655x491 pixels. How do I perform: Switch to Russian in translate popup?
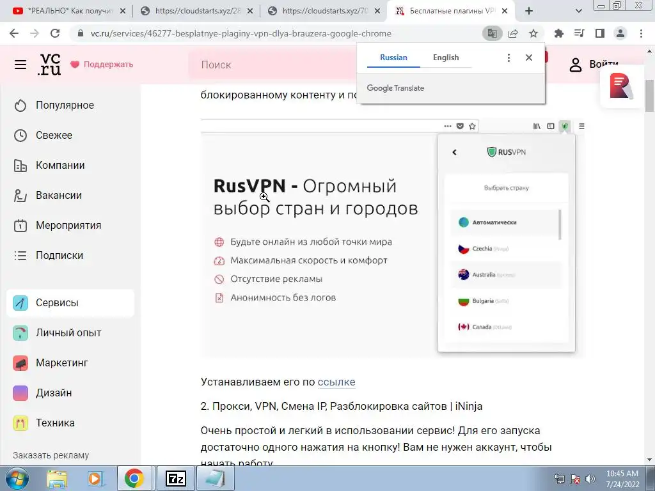393,58
